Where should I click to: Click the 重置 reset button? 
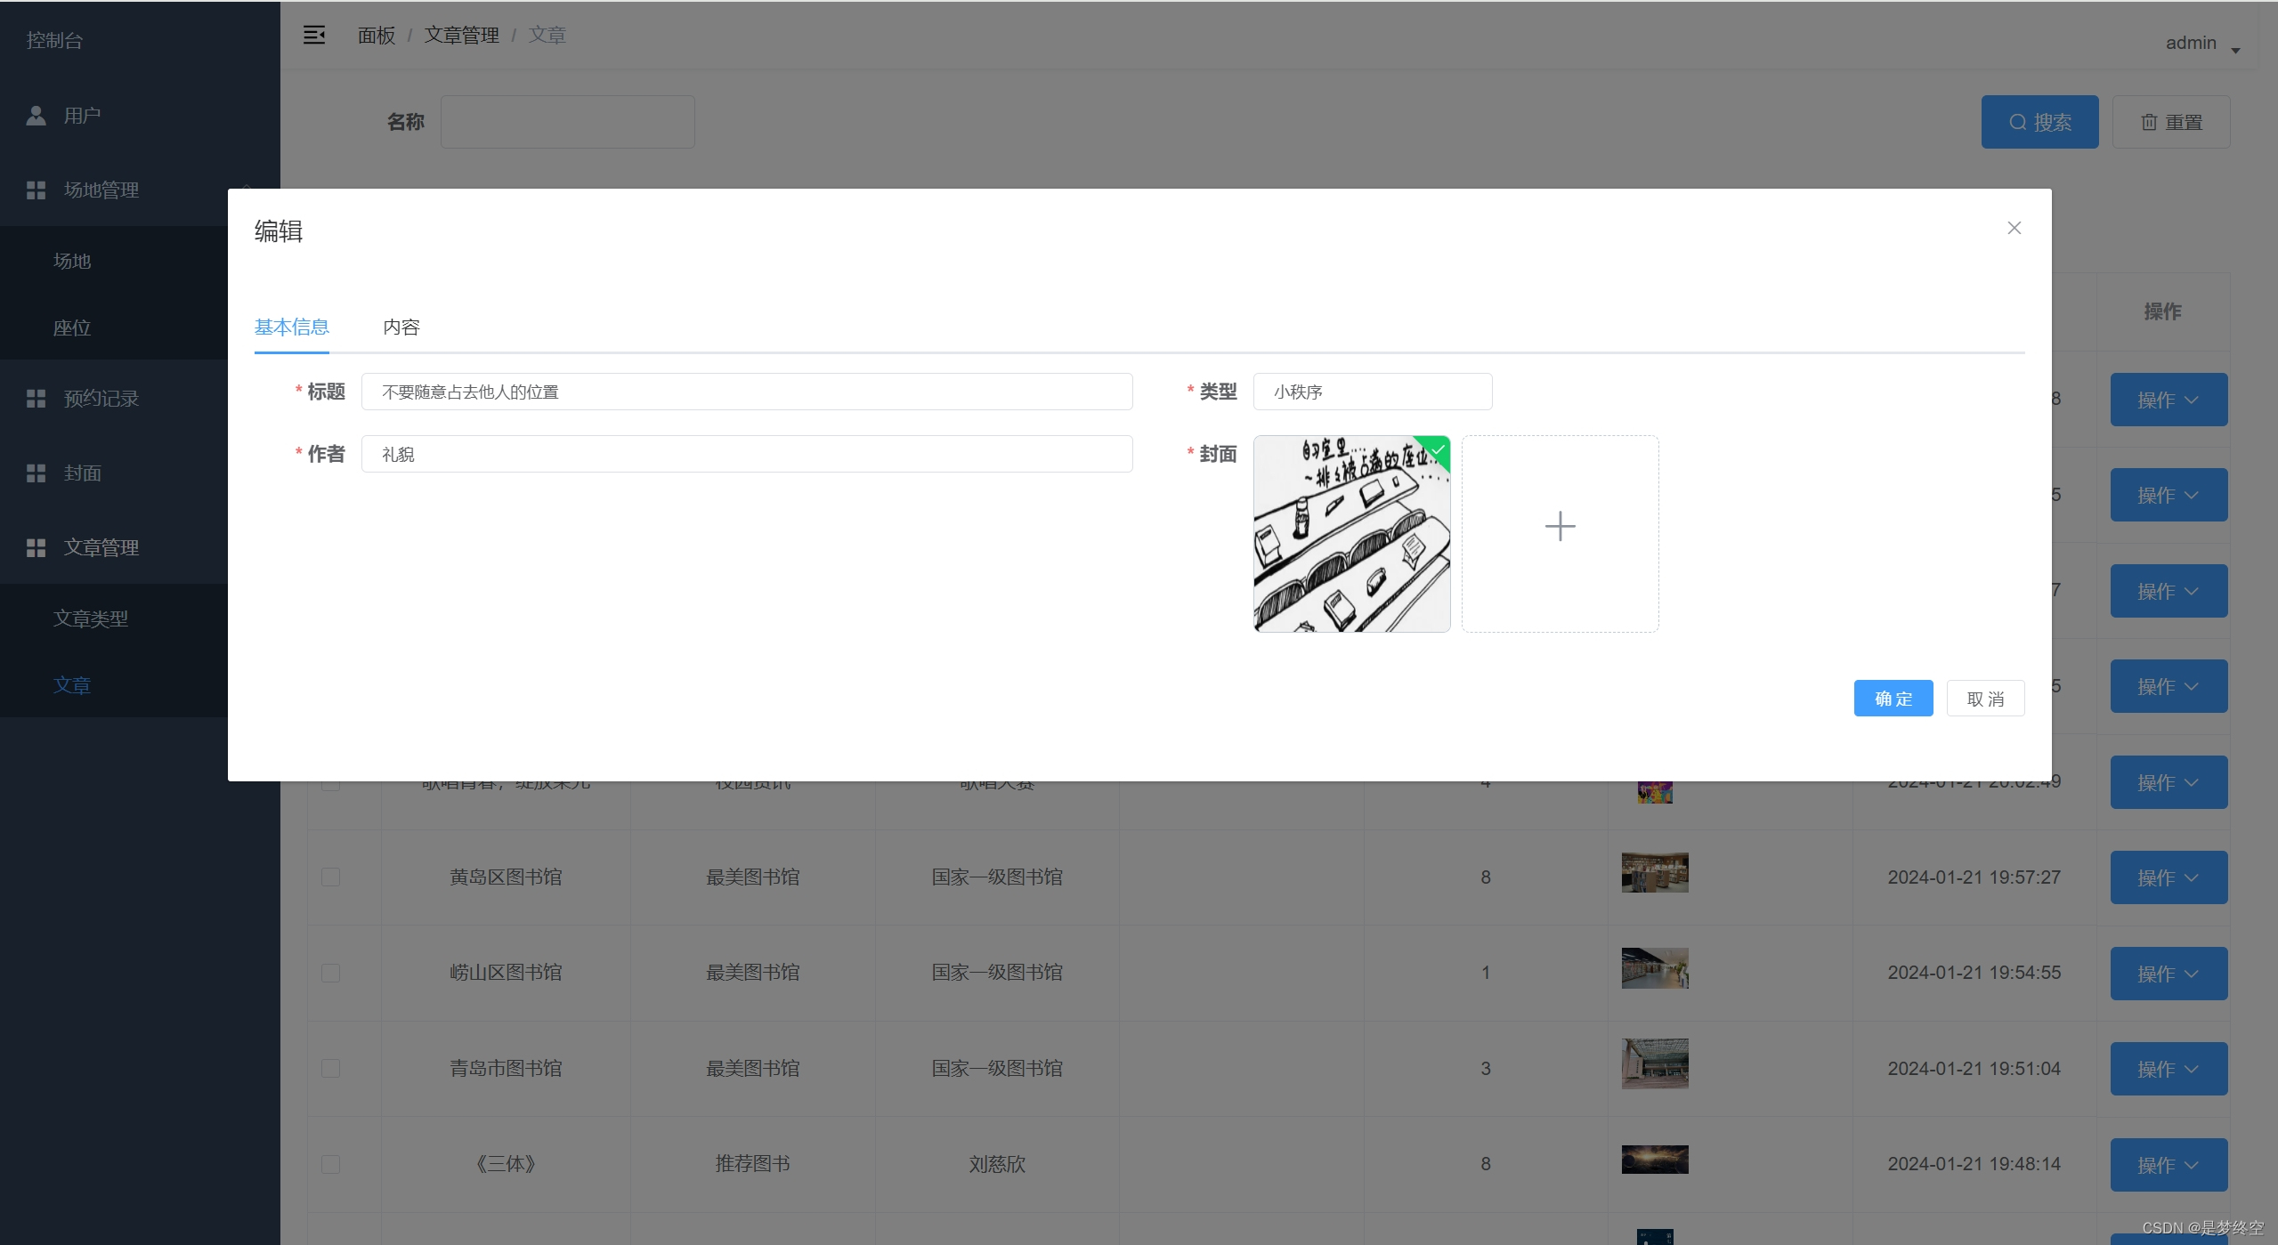click(x=2170, y=122)
